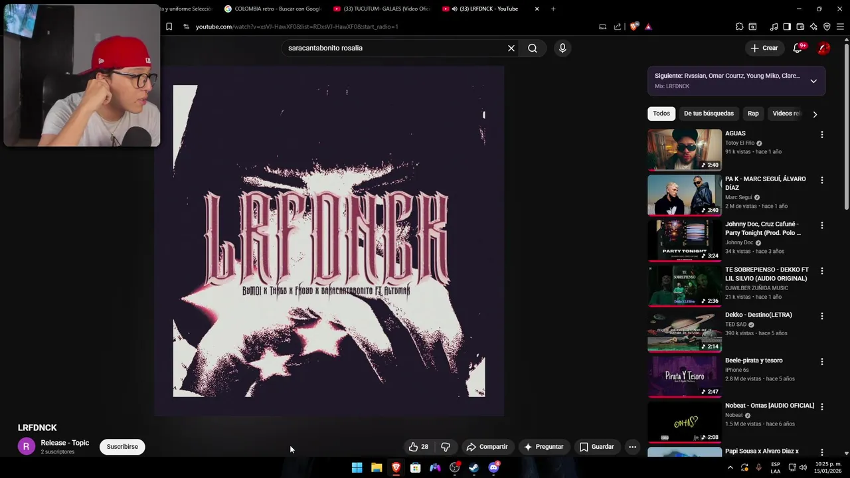The image size is (850, 478).
Task: Open 'Nobeat - Ontas [AUDIO OFICIAL]' title
Action: [x=770, y=406]
